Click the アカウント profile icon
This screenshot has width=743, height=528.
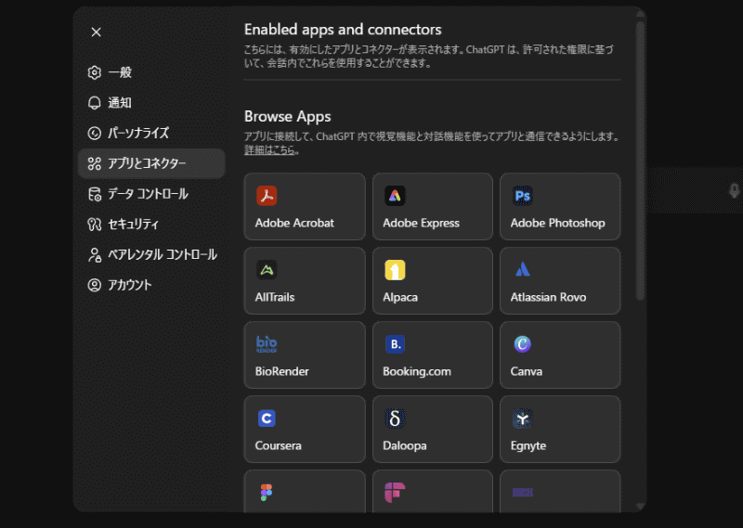[x=95, y=285]
